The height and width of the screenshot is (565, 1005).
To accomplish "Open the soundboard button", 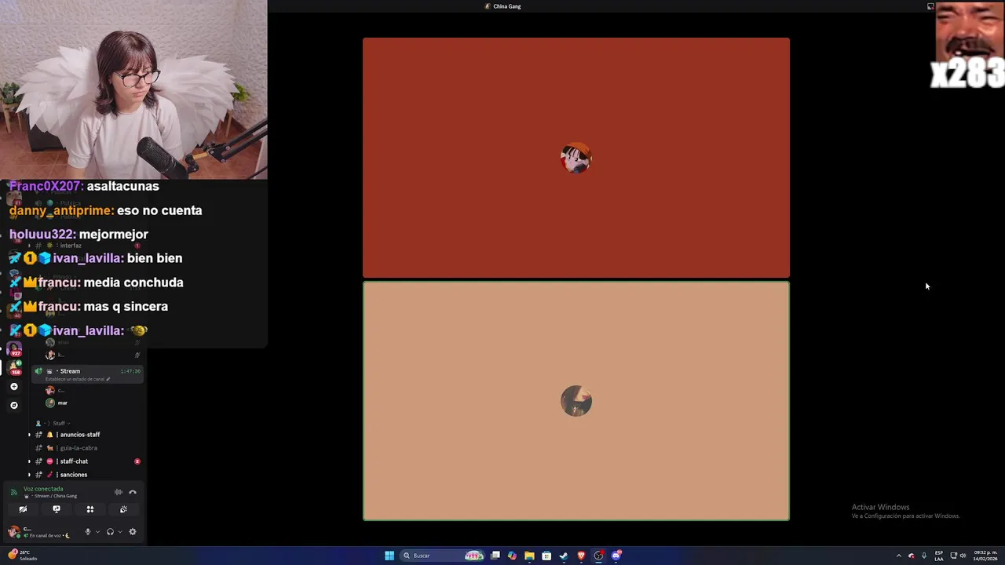I will click(123, 509).
